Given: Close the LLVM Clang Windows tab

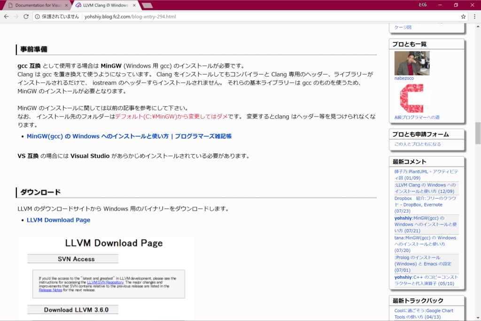Looking at the screenshot, I should (134, 5).
